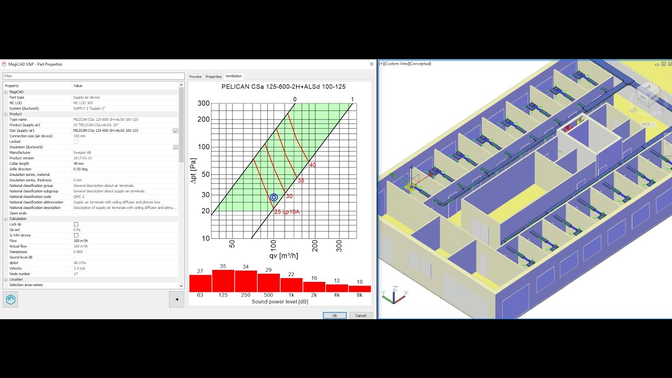
Task: Click the black left-arrow collapse panel button
Action: click(176, 299)
